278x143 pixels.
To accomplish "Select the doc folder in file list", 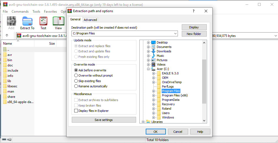I will tap(10, 65).
